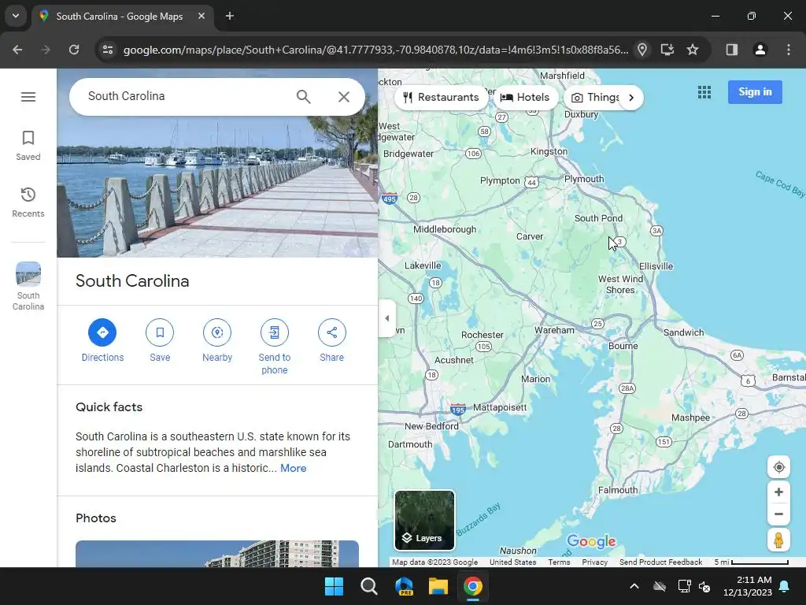Click the Wareham label on the map

point(554,330)
